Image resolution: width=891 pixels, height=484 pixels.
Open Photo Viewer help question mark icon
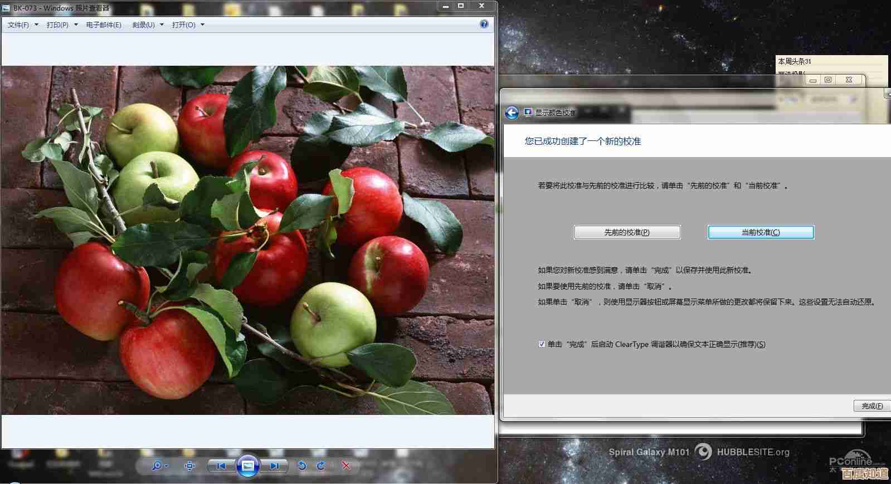[484, 24]
